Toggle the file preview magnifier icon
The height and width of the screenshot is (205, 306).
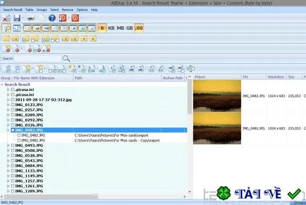(x=6, y=28)
